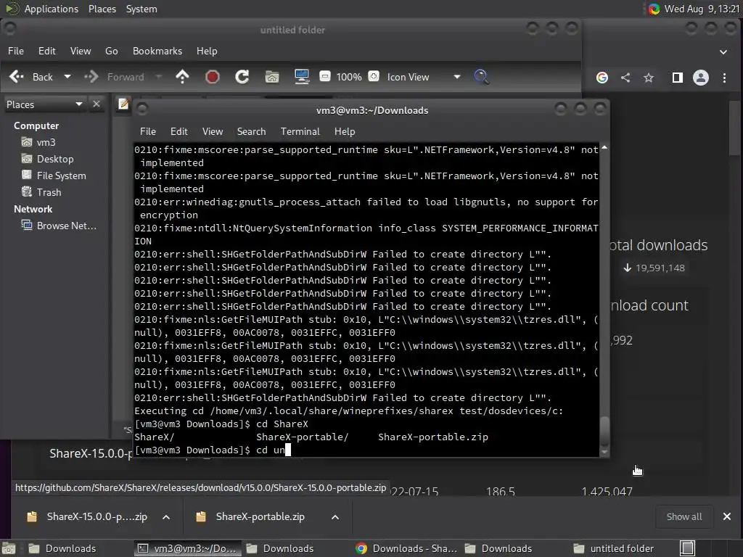This screenshot has width=743, height=557.
Task: Open terminal Help menu
Action: (x=345, y=131)
